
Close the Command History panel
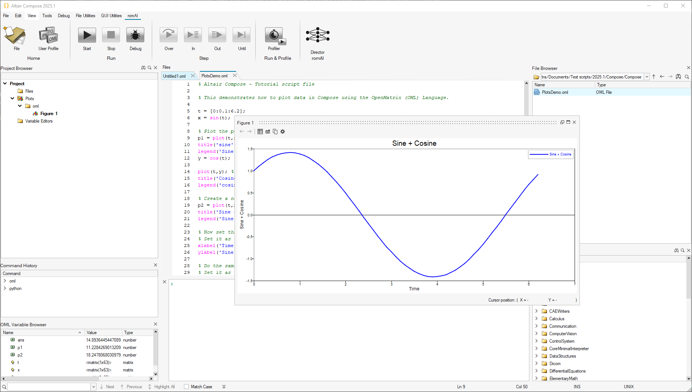click(156, 265)
